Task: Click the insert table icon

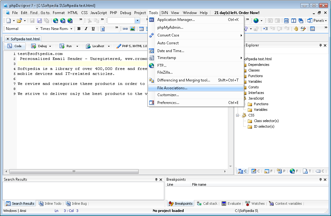Action: (x=141, y=29)
